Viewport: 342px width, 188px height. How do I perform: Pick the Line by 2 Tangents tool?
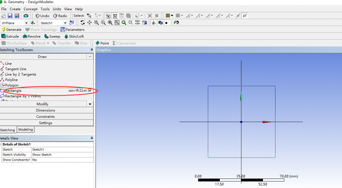click(21, 74)
